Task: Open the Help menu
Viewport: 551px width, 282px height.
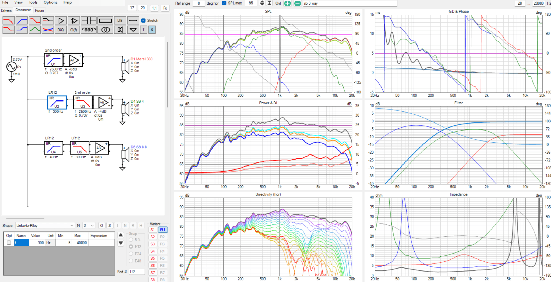Action: [x=68, y=2]
